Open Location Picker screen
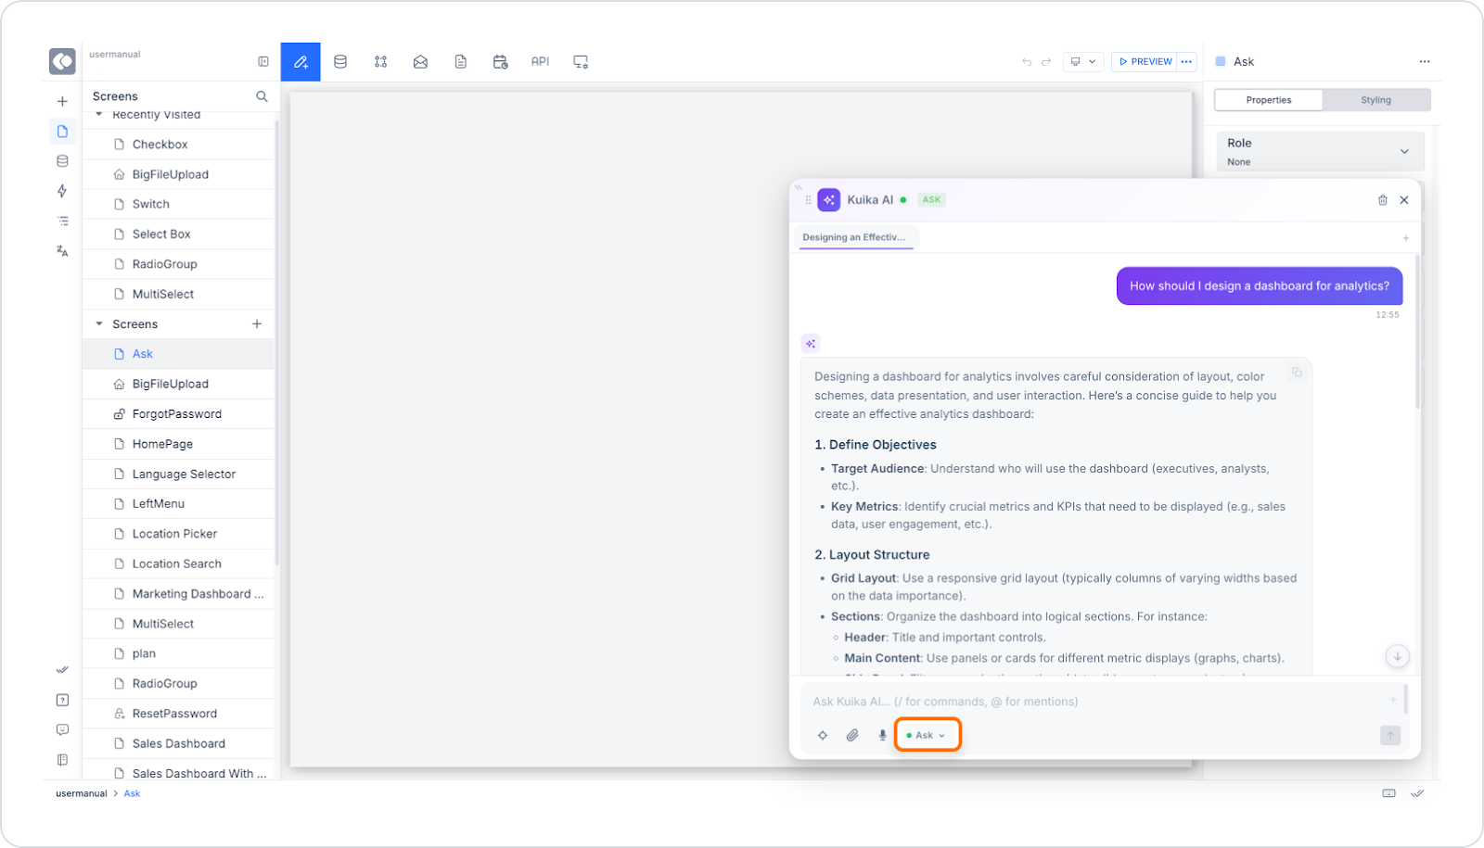 coord(178,534)
